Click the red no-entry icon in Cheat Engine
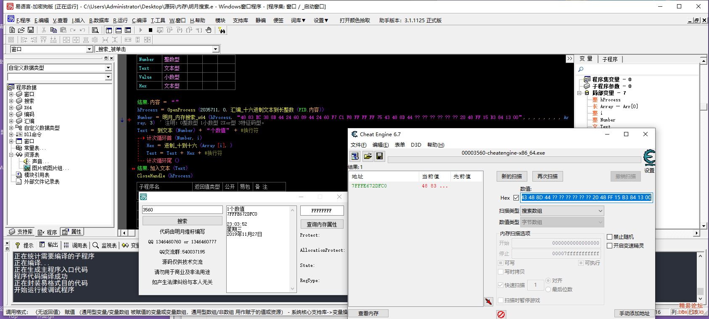 click(x=501, y=314)
